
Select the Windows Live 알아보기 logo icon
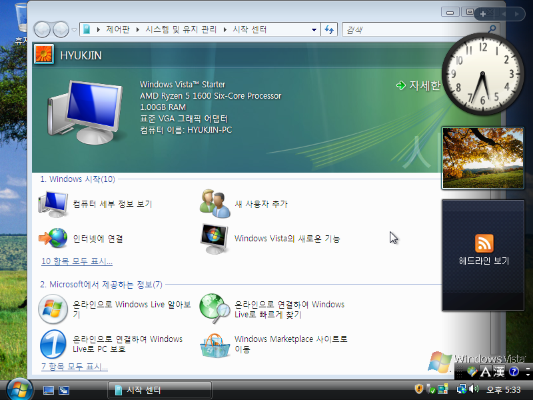tap(53, 309)
